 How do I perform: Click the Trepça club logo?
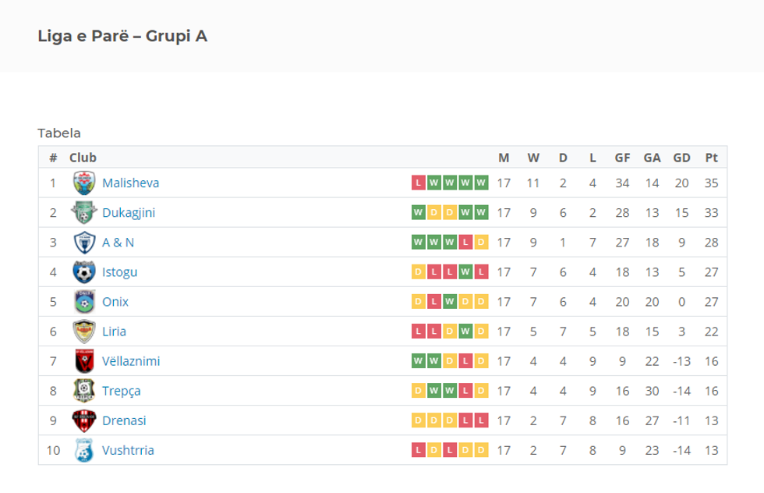[83, 390]
